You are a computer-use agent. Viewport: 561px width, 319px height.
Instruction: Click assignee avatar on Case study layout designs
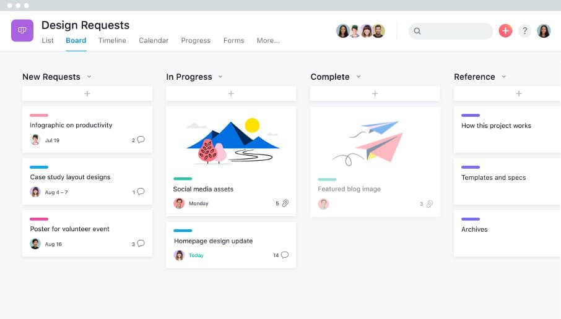35,192
